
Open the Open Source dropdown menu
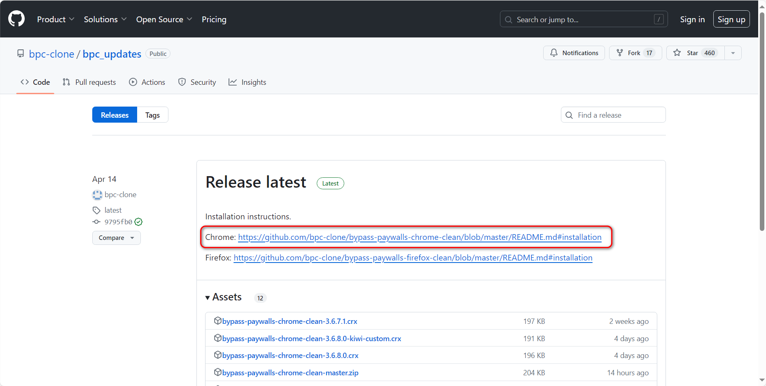(x=164, y=19)
